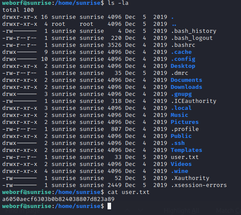Screen dimensions: 241x215
Task: Click the .wine directory name
Action: click(180, 171)
